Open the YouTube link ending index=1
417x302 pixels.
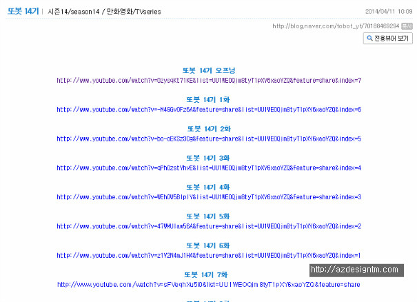(208, 256)
